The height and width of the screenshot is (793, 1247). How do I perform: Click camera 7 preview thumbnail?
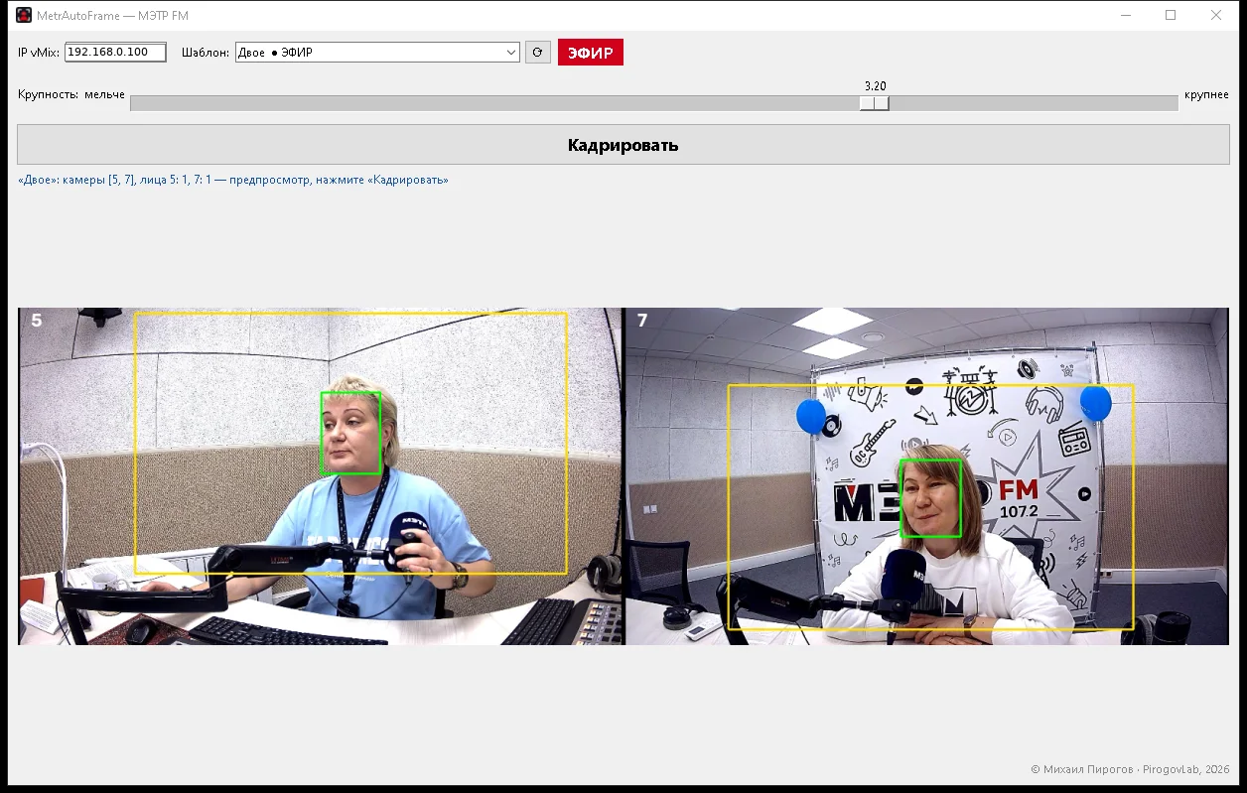[x=927, y=476]
